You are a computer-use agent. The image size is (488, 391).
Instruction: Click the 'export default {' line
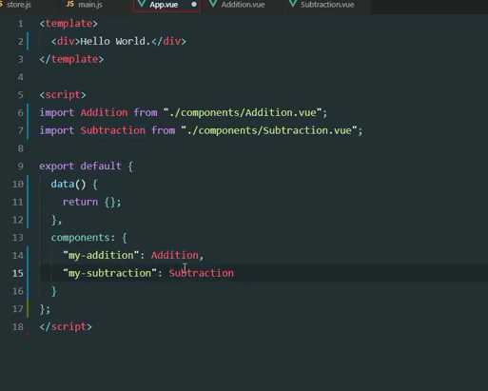point(87,166)
